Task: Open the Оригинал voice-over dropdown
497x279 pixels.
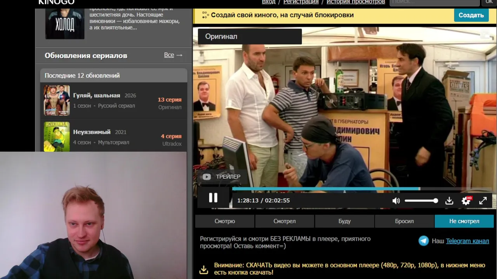Action: point(250,36)
